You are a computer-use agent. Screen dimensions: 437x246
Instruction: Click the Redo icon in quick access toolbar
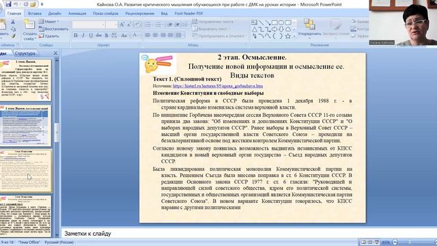click(26, 4)
